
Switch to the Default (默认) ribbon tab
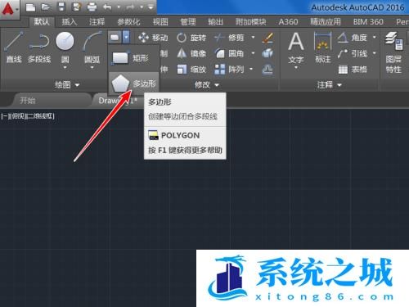(x=42, y=22)
